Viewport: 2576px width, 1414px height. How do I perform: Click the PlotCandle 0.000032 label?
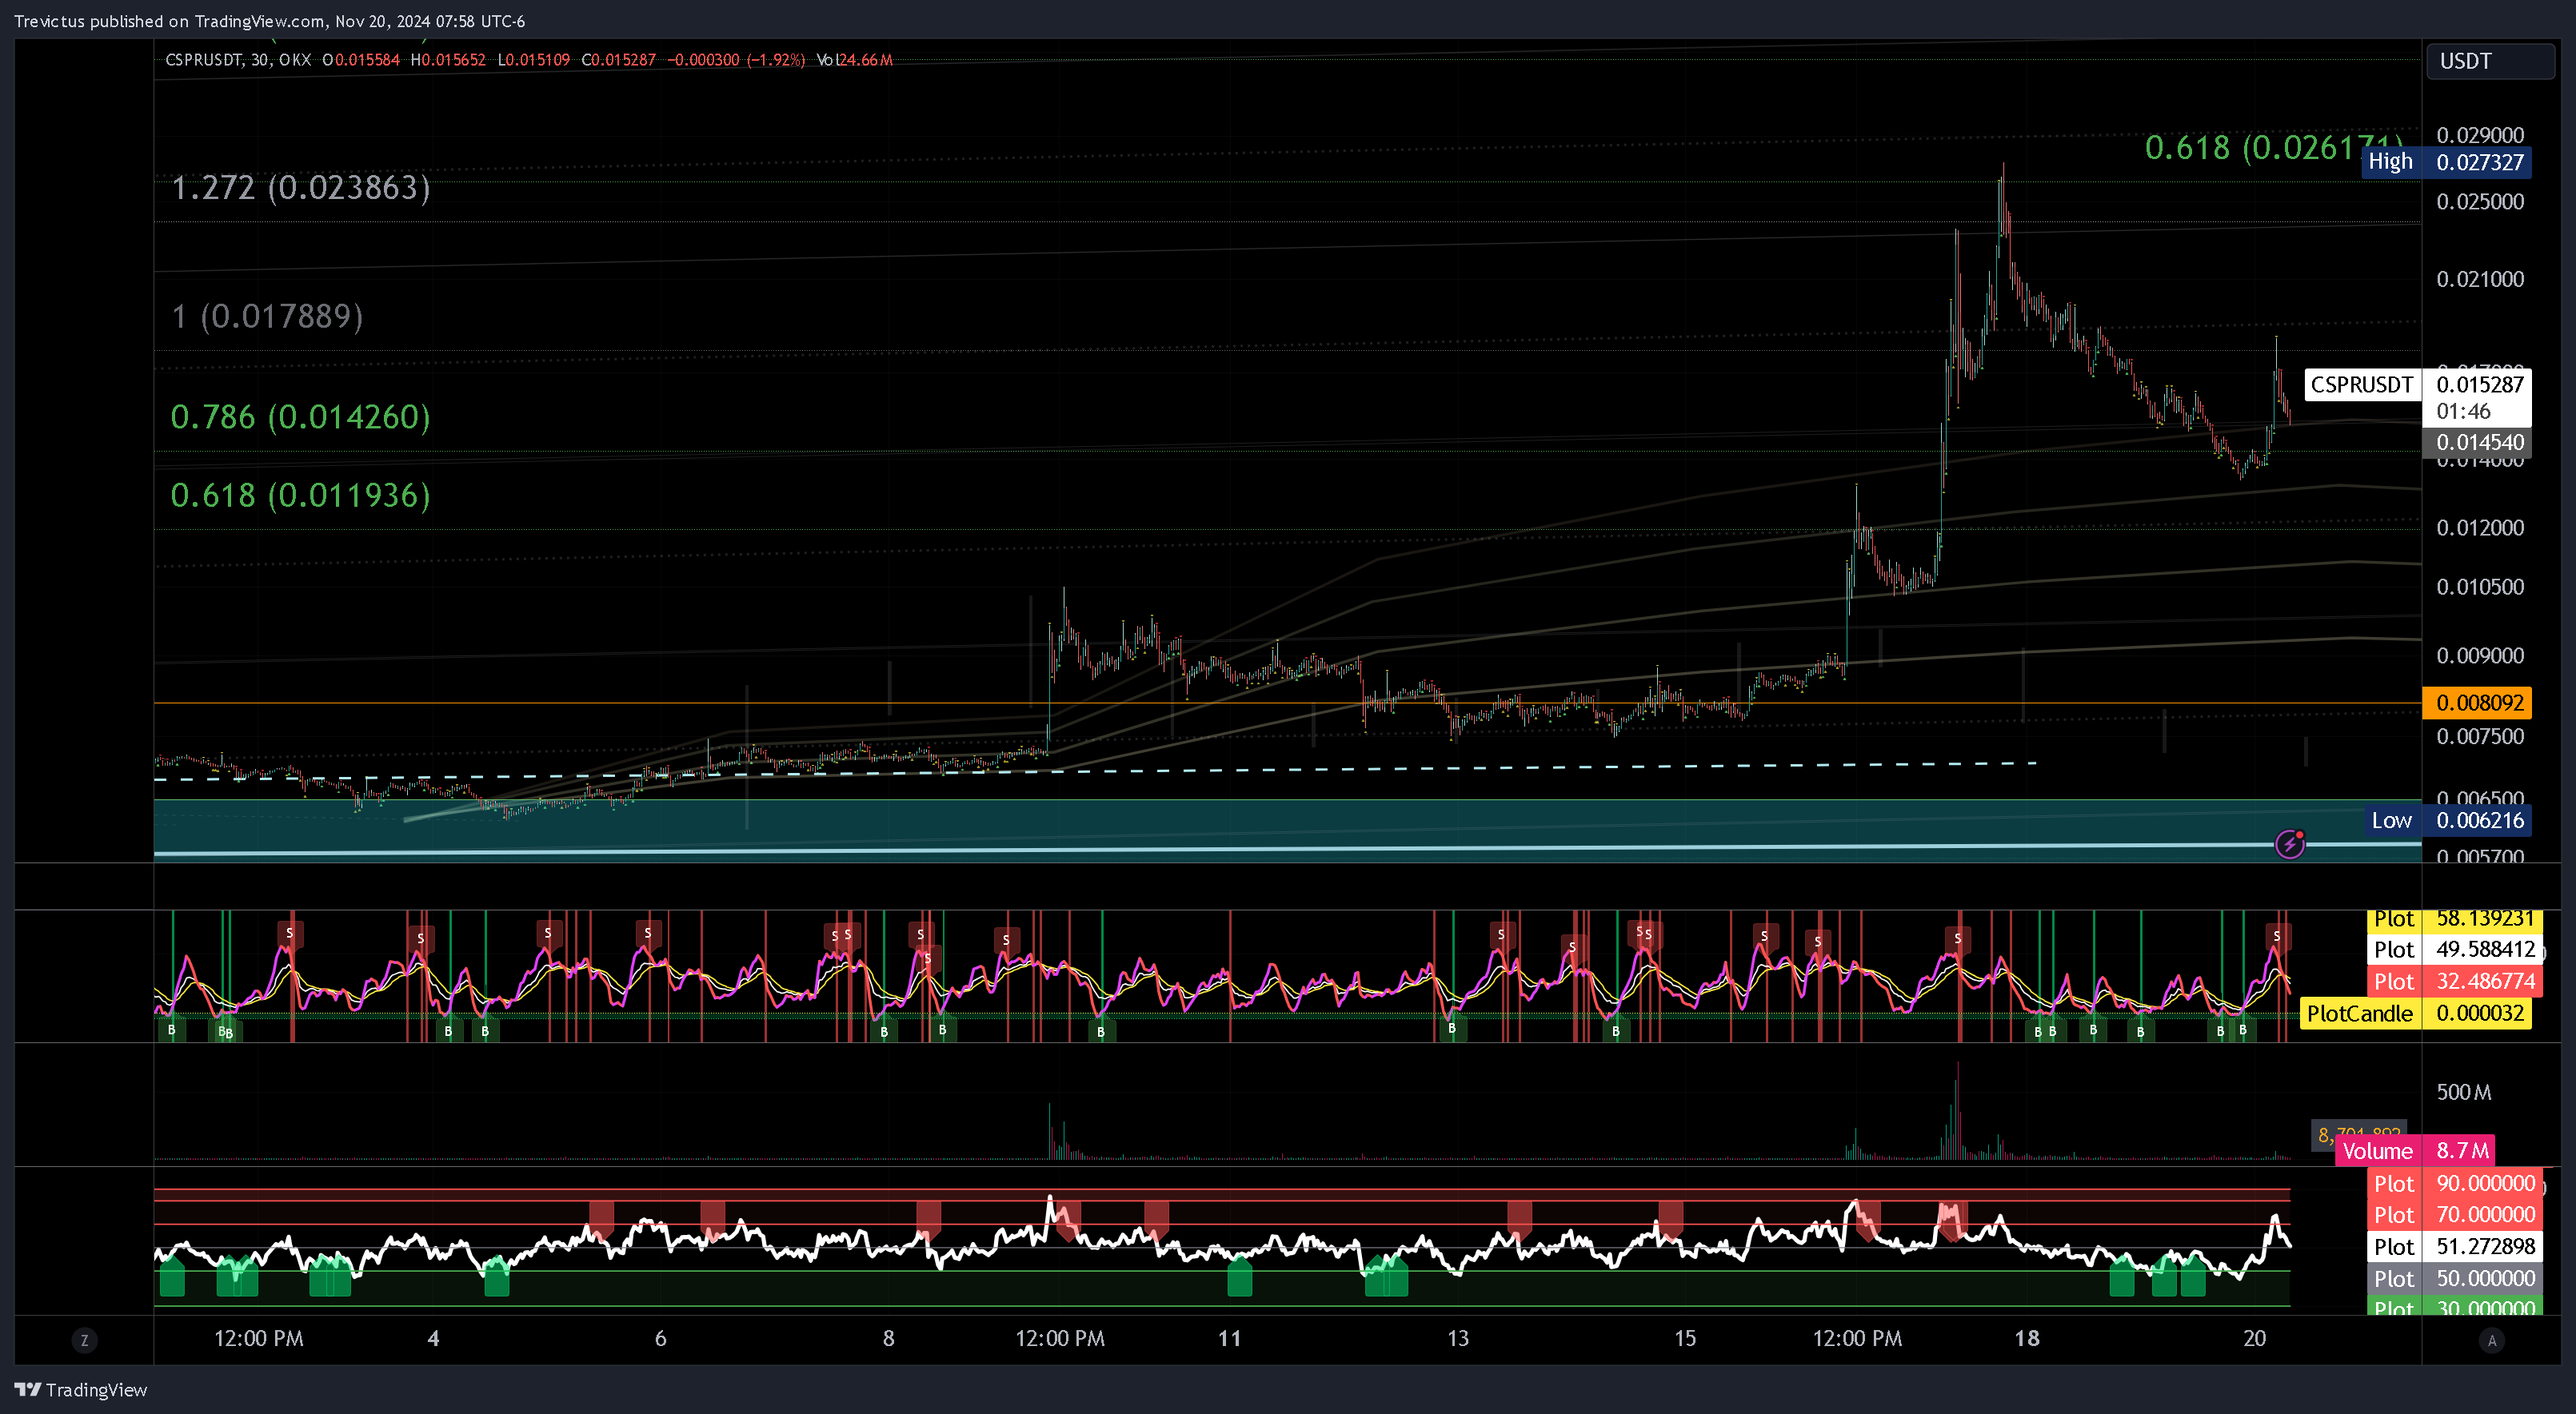tap(2415, 1014)
